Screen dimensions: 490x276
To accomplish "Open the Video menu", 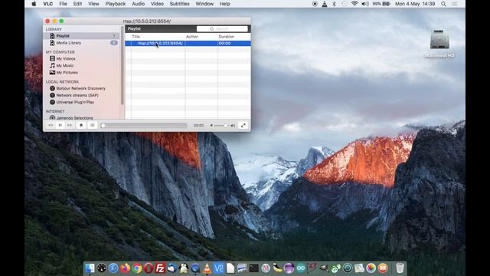I will click(157, 4).
